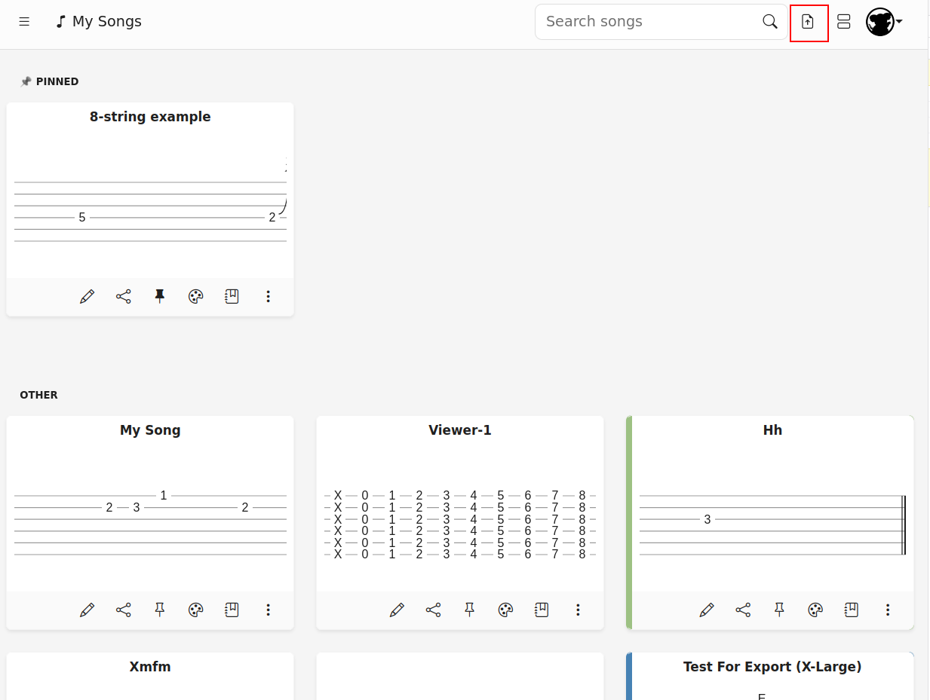
Task: Open more options for My Song
Action: (x=268, y=610)
